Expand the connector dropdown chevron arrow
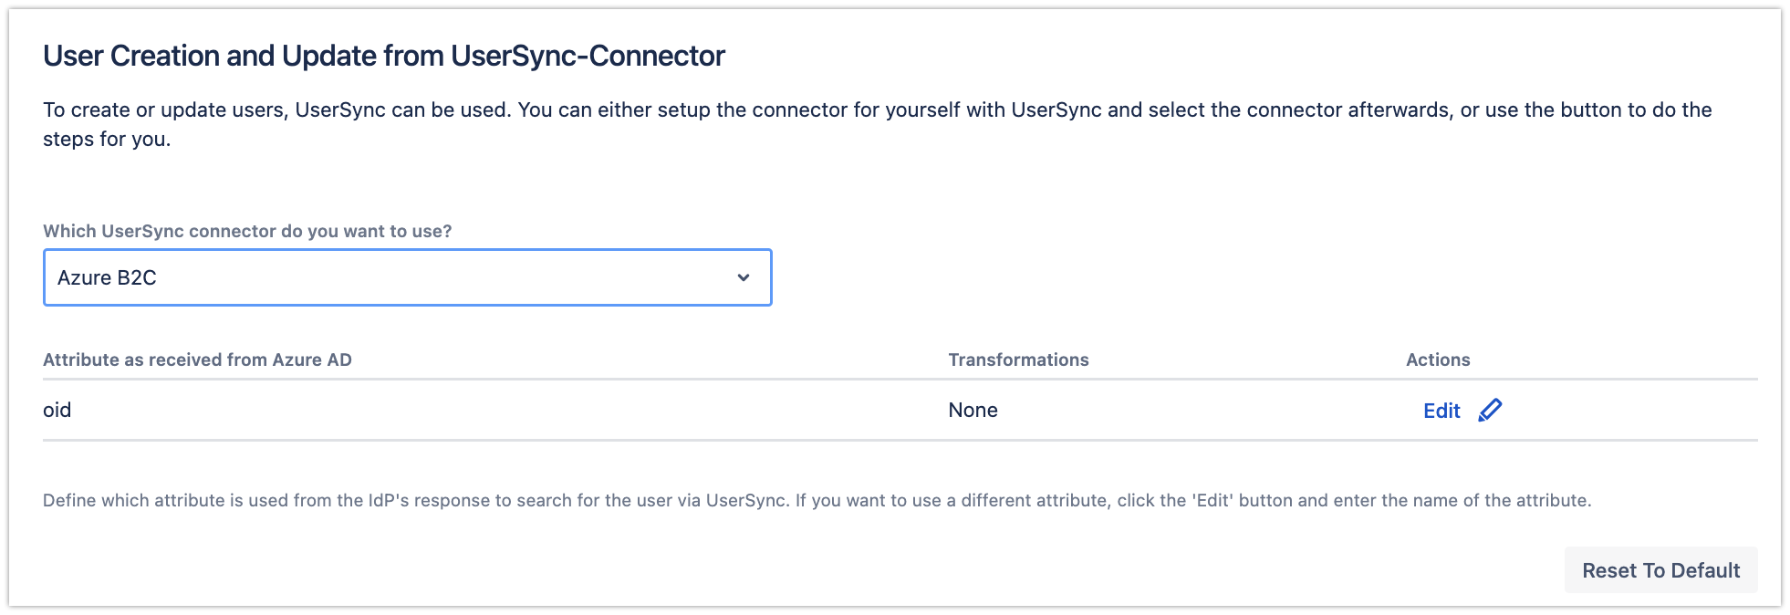Image resolution: width=1790 pixels, height=615 pixels. pos(744,277)
